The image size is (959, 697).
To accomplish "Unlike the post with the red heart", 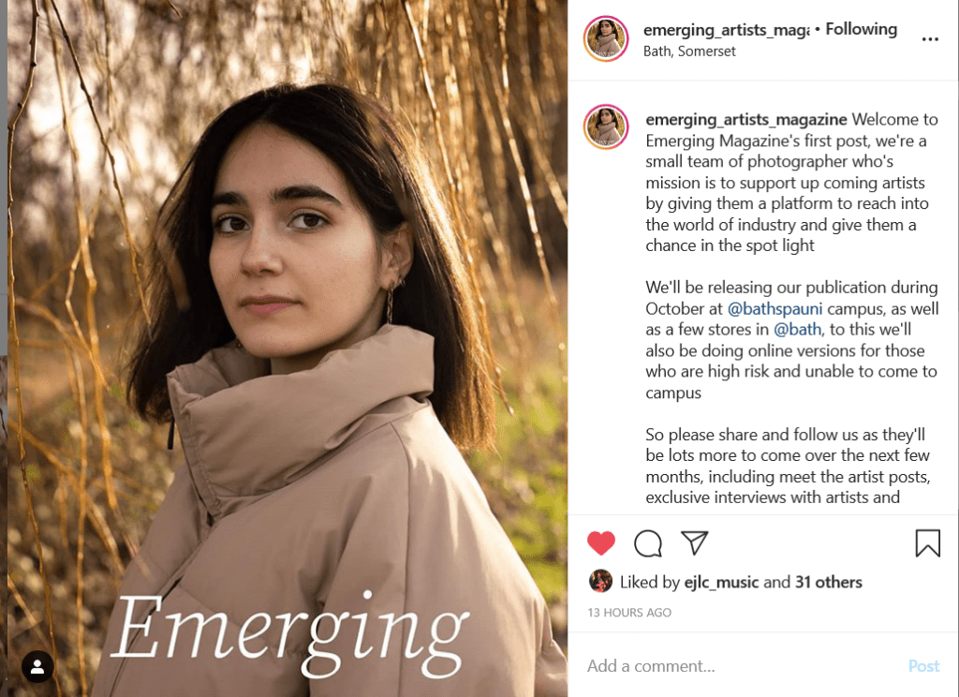I will pos(600,542).
